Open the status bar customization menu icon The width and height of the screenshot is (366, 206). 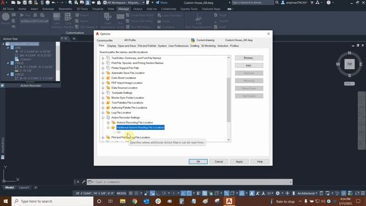pos(363,193)
